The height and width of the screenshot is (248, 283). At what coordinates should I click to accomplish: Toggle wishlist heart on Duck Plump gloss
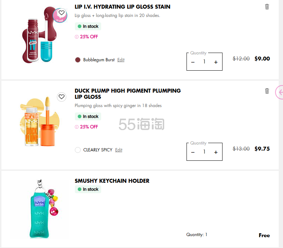pos(62,97)
